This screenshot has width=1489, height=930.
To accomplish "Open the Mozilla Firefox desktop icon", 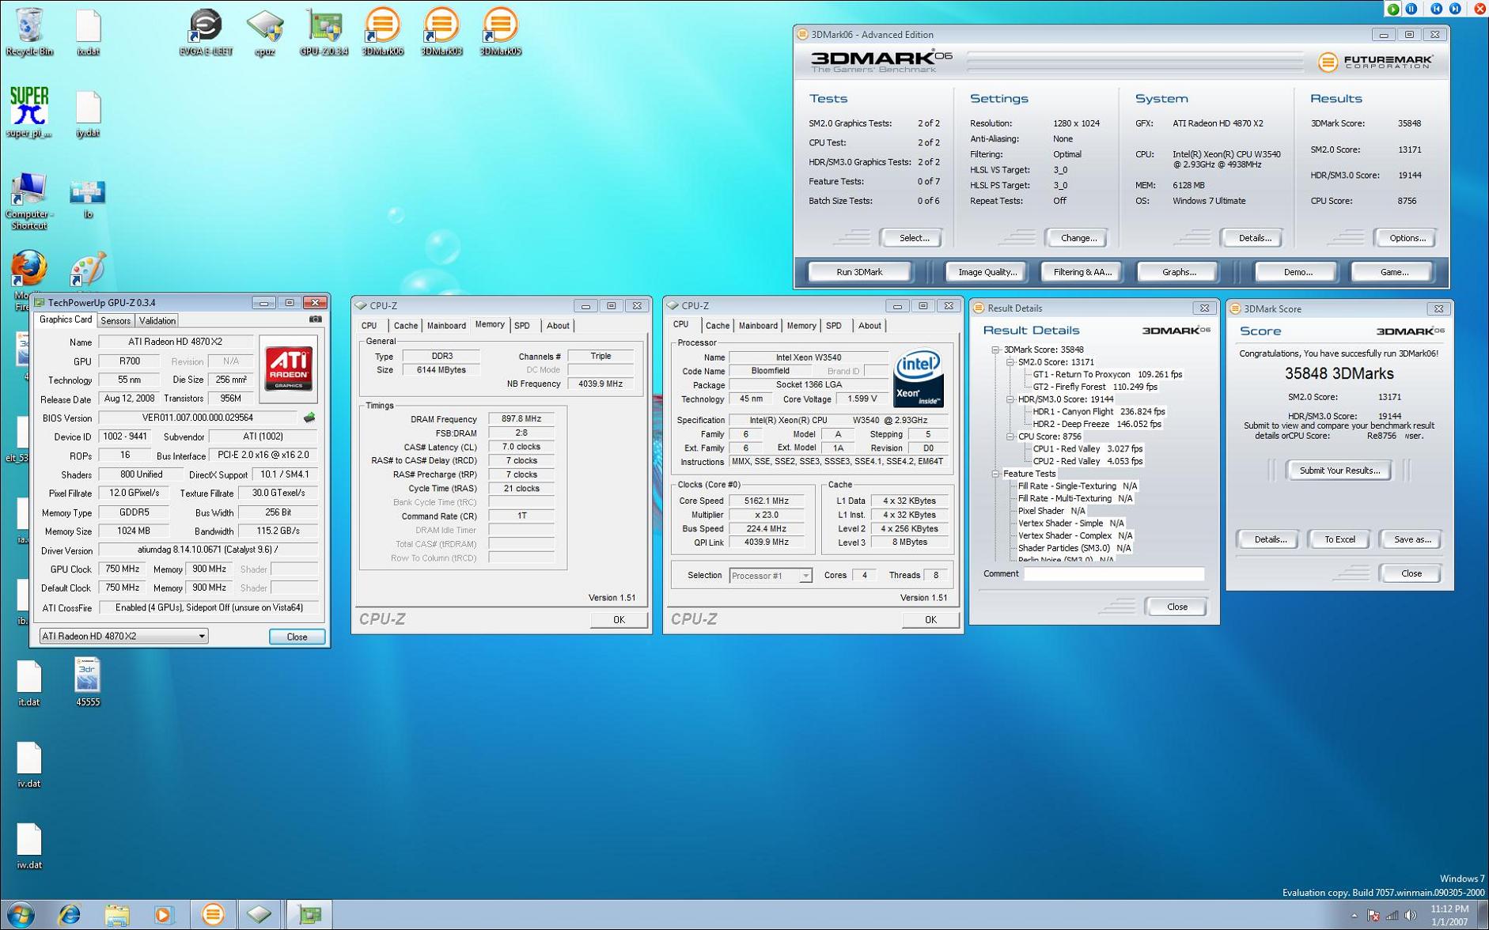I will [x=28, y=270].
